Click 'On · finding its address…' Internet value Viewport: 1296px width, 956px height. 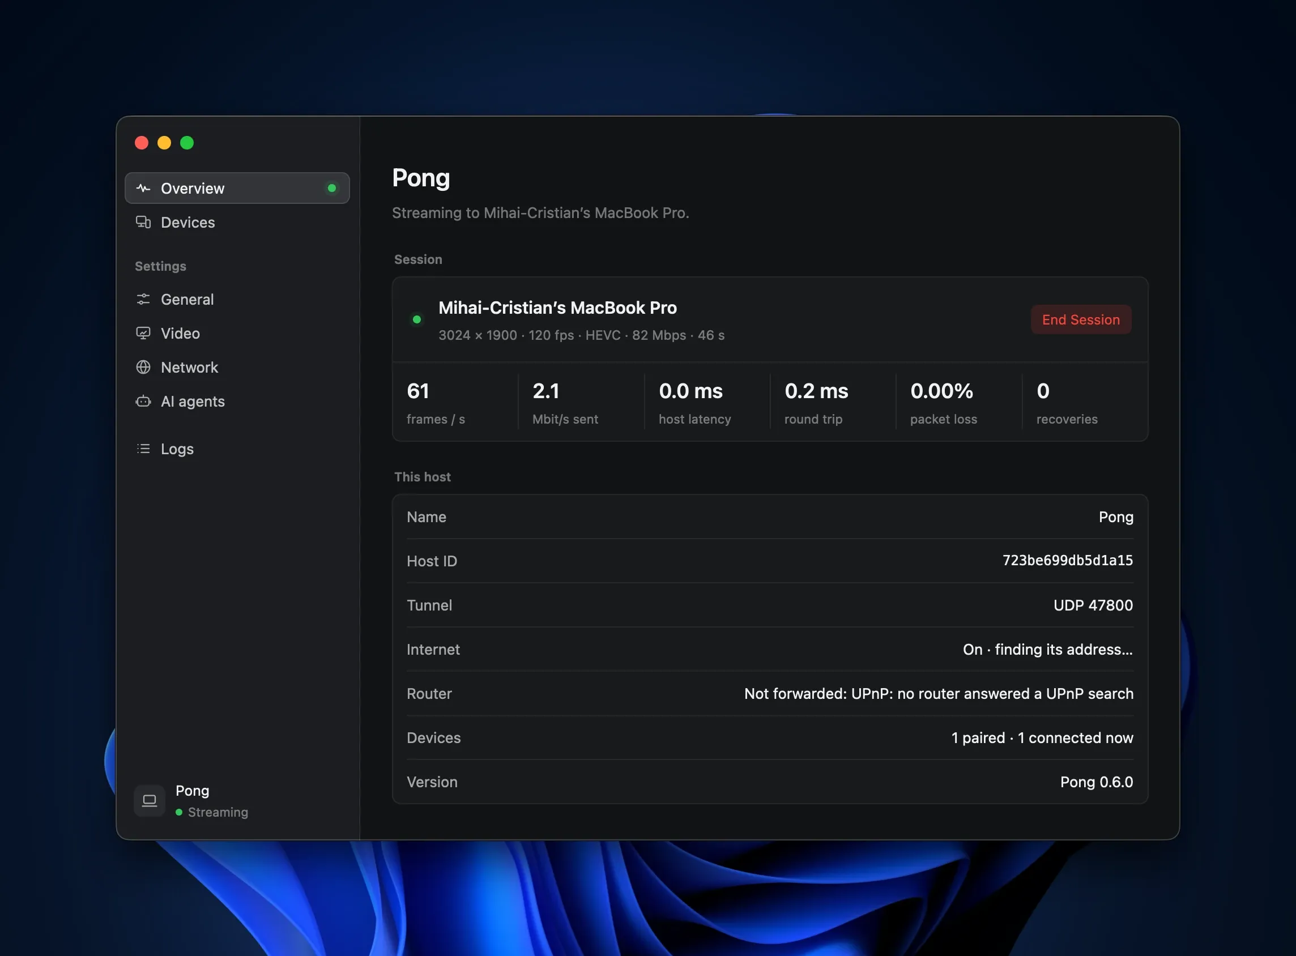click(1048, 649)
